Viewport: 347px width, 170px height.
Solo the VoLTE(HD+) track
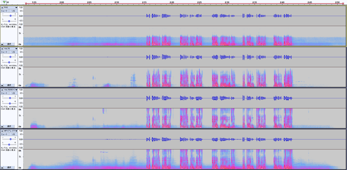13,93
